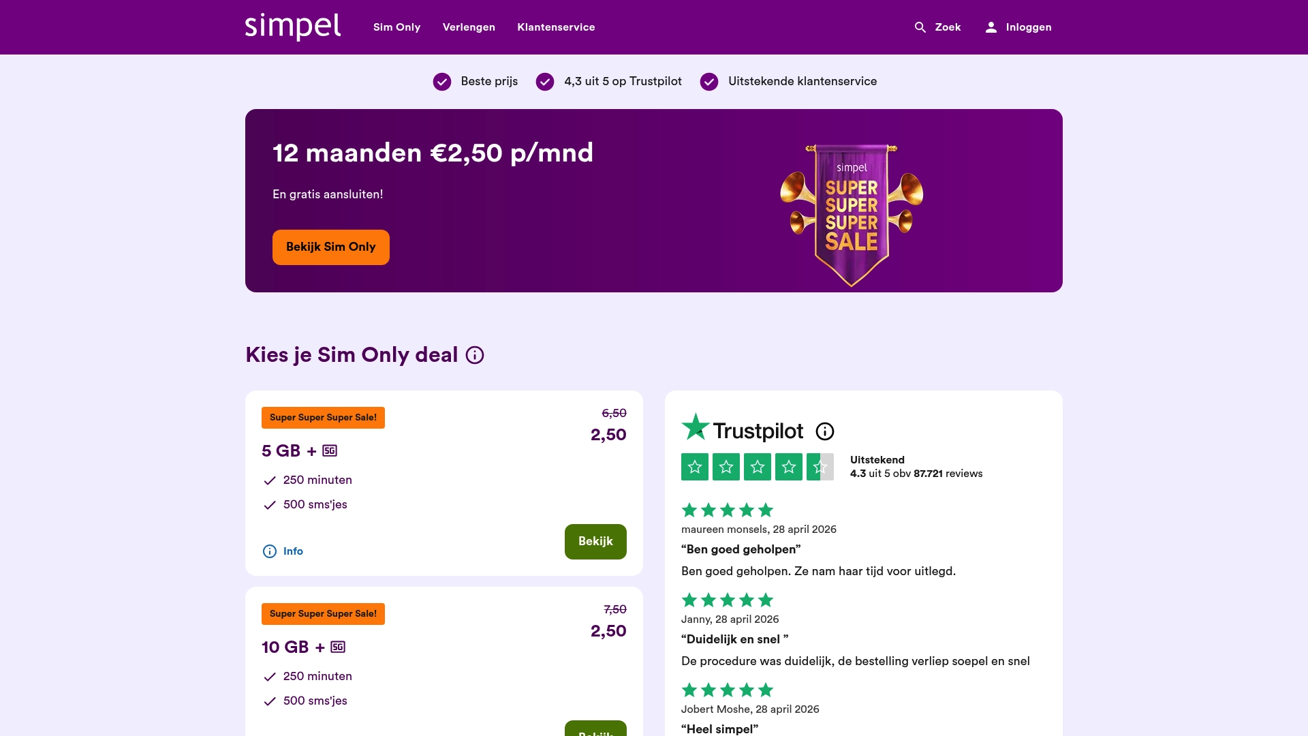Viewport: 1308px width, 736px height.
Task: Open the Info expander on the 5 GB deal
Action: point(282,551)
